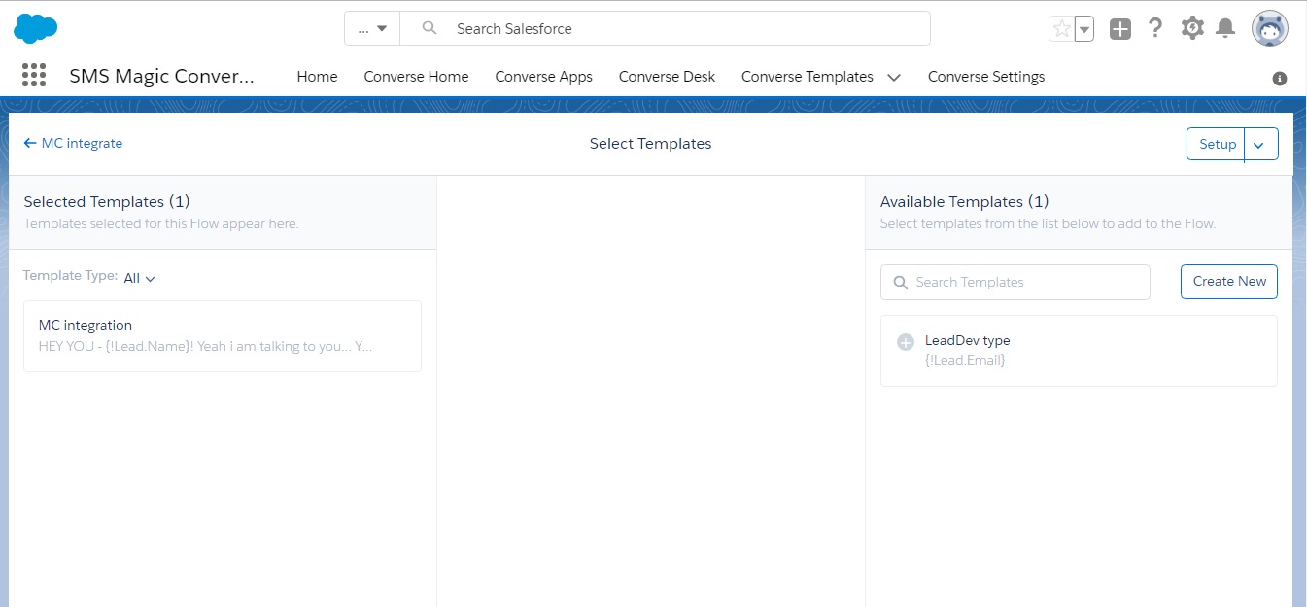Select Converse Templates tab

tap(807, 77)
